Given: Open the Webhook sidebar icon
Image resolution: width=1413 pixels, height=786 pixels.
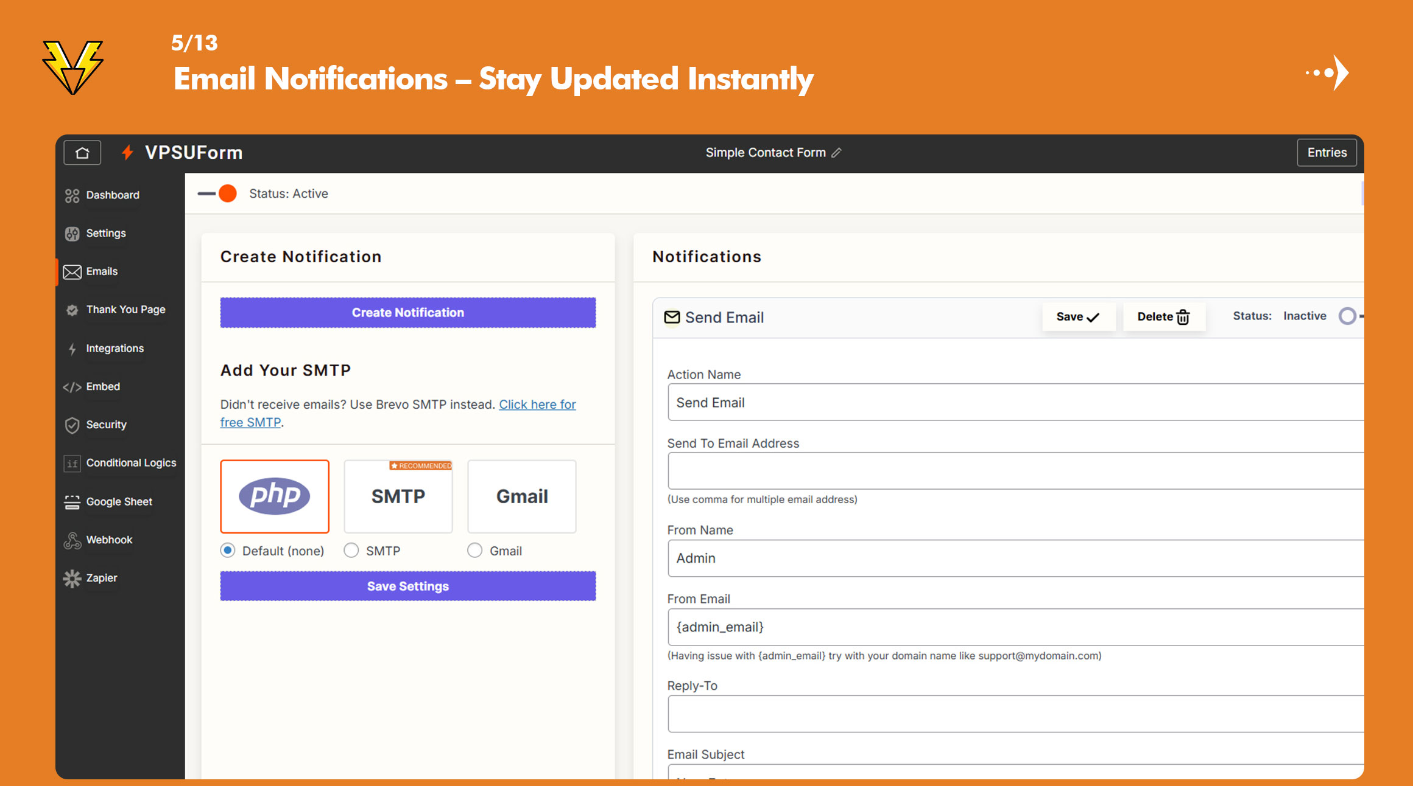Looking at the screenshot, I should (72, 540).
